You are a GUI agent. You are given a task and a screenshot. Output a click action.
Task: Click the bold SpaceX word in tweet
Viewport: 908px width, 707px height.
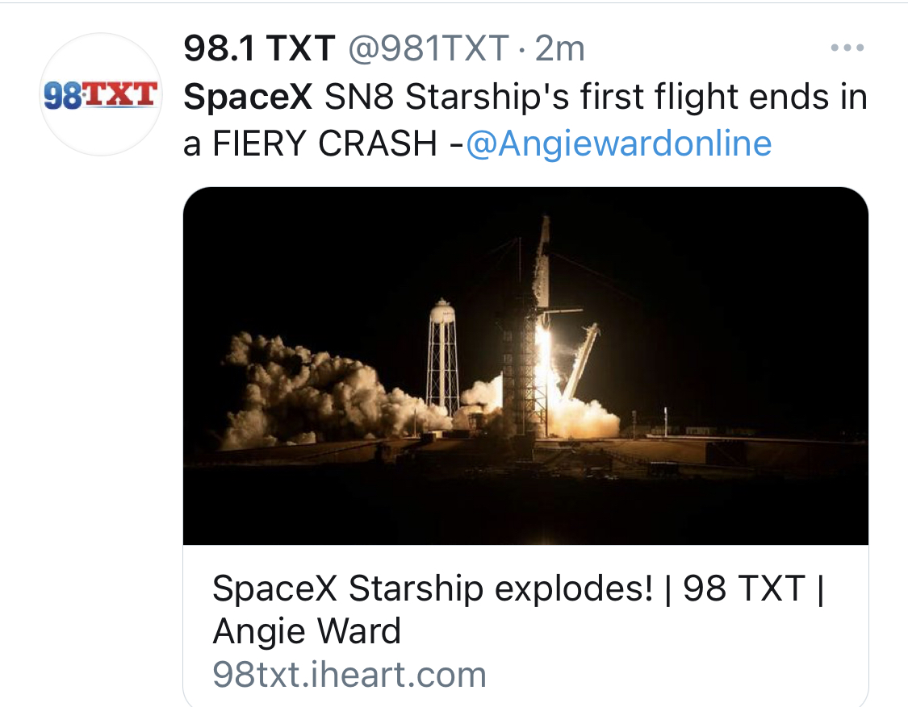coord(248,96)
